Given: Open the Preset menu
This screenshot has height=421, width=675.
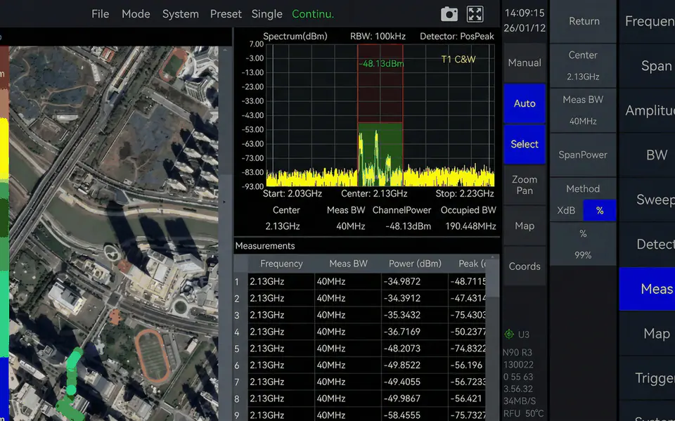Looking at the screenshot, I should (226, 14).
